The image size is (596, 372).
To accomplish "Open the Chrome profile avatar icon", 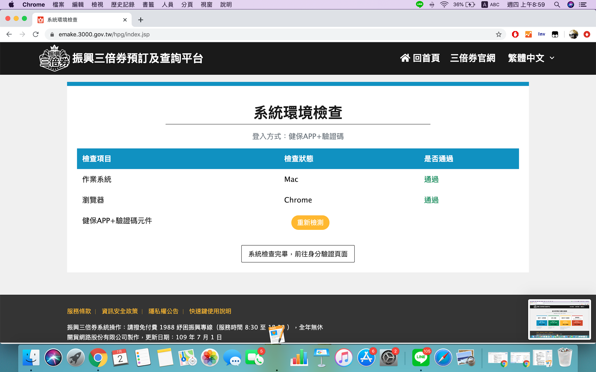I will (573, 34).
